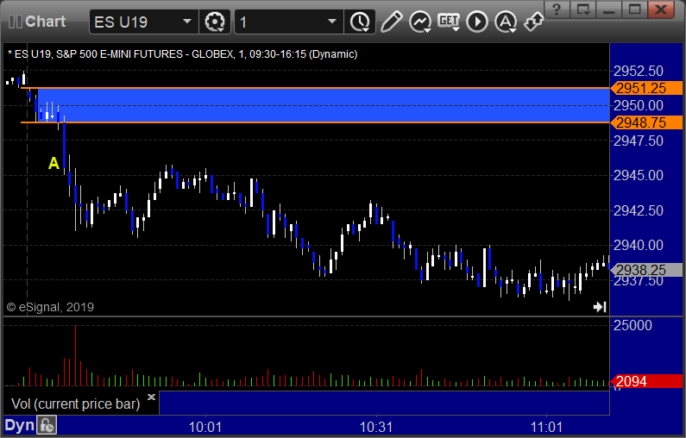This screenshot has width=686, height=438.
Task: Click the 2938.25 current price label
Action: coord(646,270)
